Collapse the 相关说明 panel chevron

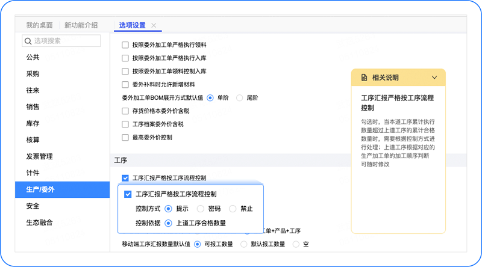tap(434, 78)
